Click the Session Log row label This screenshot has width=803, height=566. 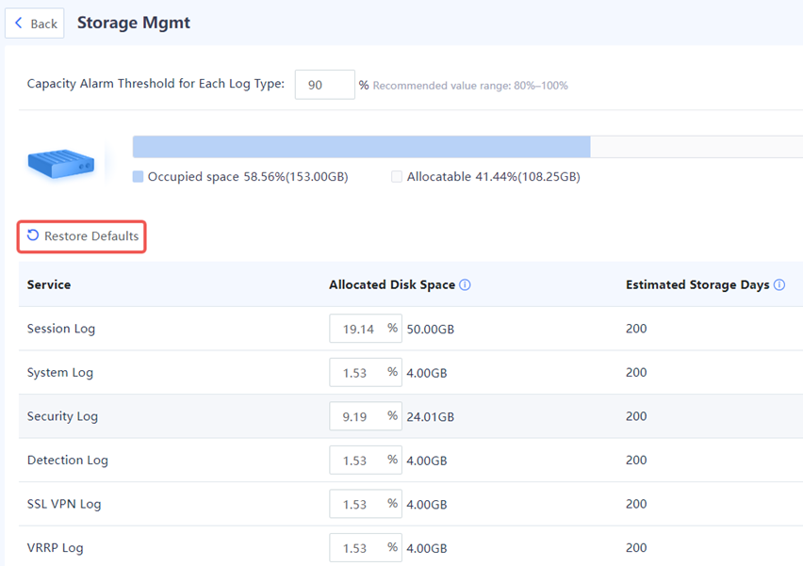pyautogui.click(x=61, y=329)
